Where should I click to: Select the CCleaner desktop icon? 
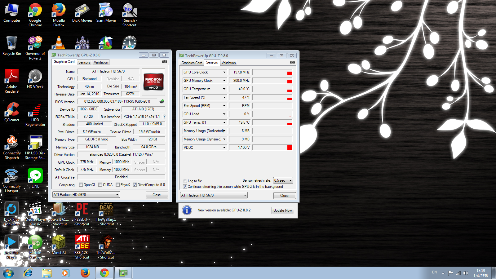pos(12,112)
